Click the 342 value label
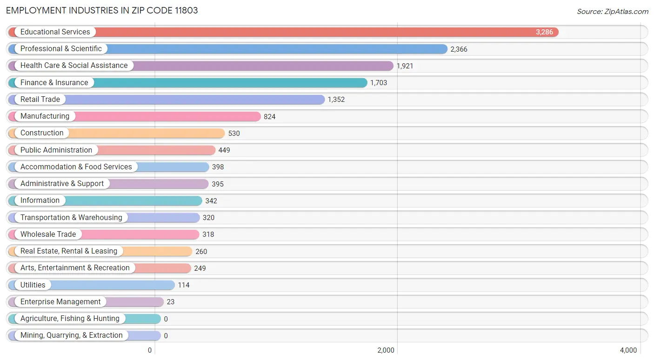The height and width of the screenshot is (361, 654). coord(211,201)
